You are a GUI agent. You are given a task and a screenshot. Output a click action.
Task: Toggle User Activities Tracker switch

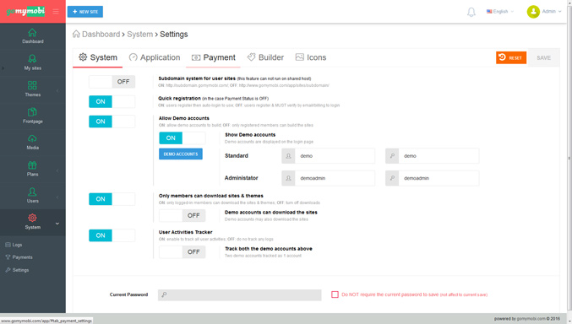(112, 235)
